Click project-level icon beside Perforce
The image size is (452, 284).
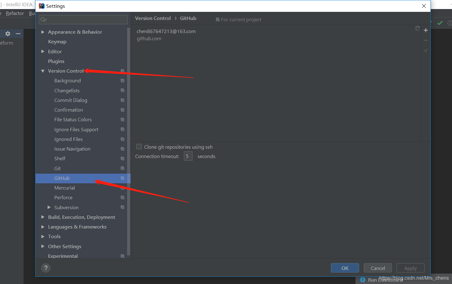[x=122, y=197]
